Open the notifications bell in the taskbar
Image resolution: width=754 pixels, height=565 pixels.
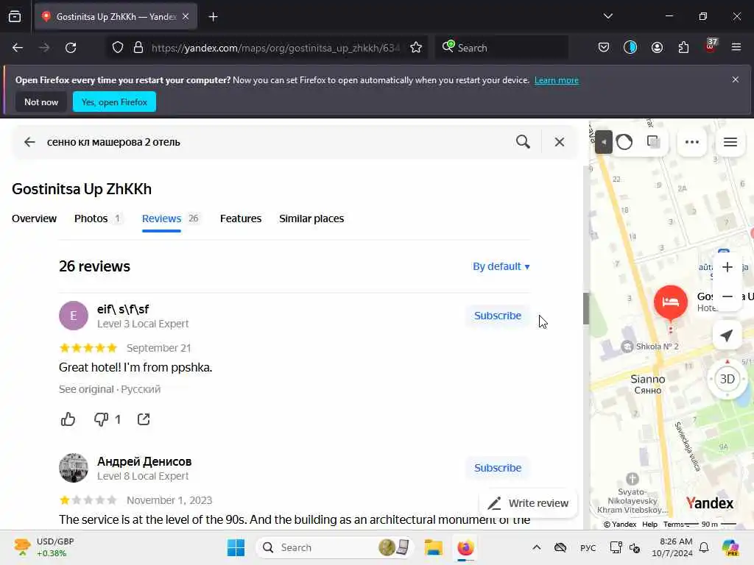pos(703,547)
